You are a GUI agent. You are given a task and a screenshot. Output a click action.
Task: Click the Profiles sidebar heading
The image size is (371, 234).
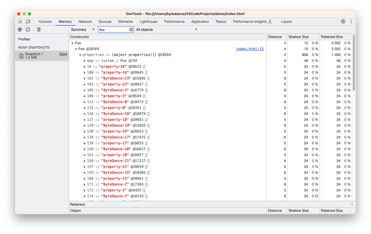coord(24,39)
